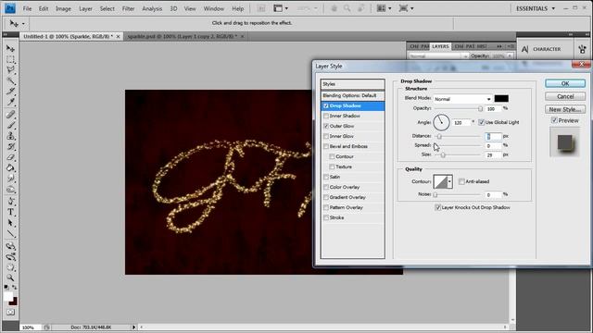Viewport: 593px width, 333px height.
Task: Select the Healing Brush tool
Action: click(10, 115)
